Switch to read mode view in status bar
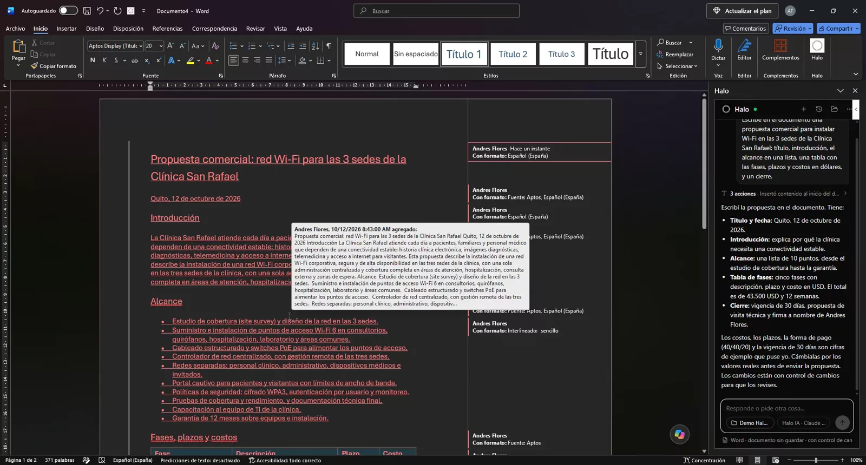Viewport: 866px width, 465px height. (739, 460)
